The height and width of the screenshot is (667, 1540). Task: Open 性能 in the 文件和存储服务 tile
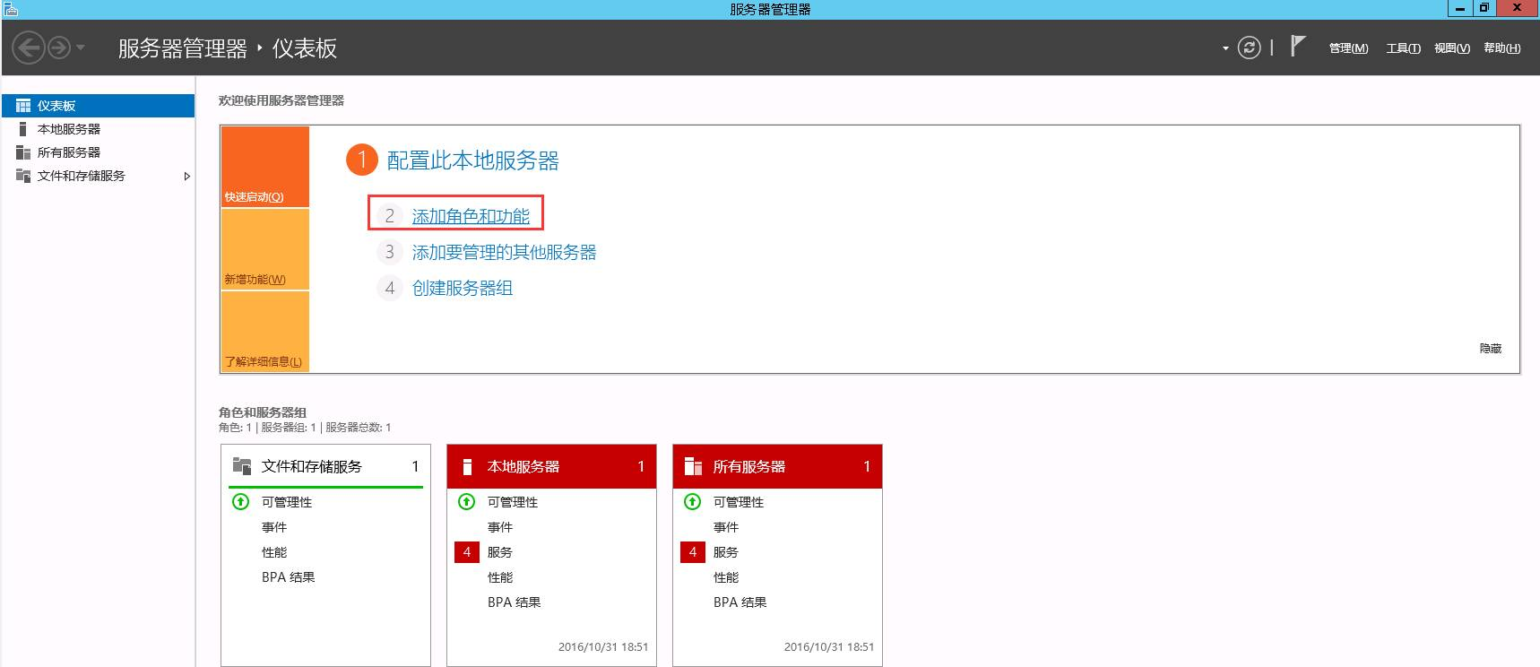tap(274, 552)
